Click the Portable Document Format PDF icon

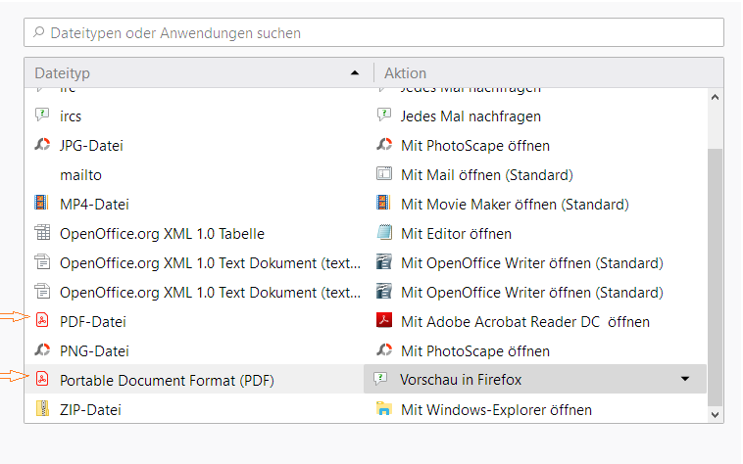[42, 380]
